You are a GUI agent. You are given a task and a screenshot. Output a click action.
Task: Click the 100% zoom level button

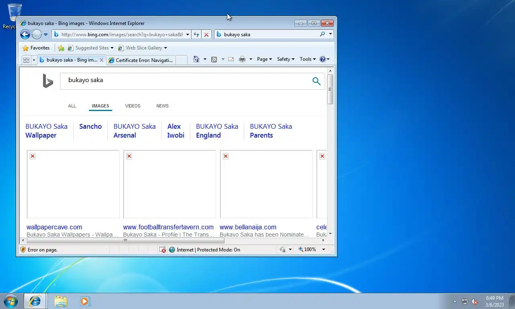click(x=307, y=249)
